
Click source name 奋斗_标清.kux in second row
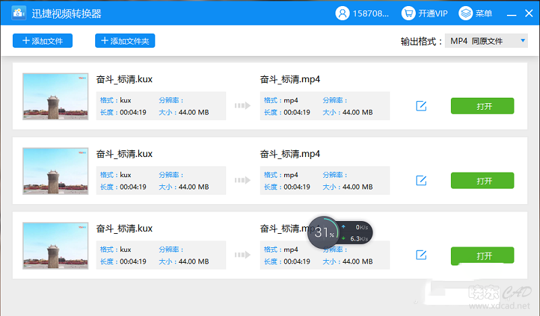(124, 154)
